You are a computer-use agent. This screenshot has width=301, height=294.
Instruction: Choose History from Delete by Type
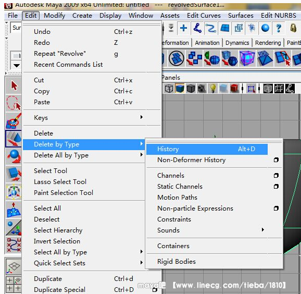click(x=207, y=149)
